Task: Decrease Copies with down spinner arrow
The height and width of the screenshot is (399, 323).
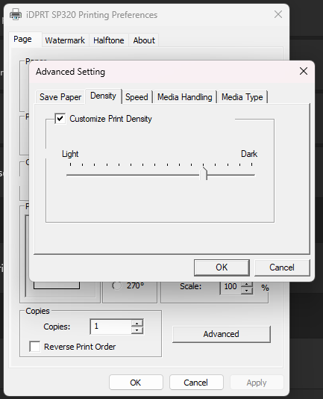Action: (x=137, y=330)
